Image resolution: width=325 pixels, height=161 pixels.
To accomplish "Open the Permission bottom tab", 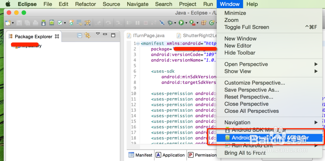I will [202, 155].
